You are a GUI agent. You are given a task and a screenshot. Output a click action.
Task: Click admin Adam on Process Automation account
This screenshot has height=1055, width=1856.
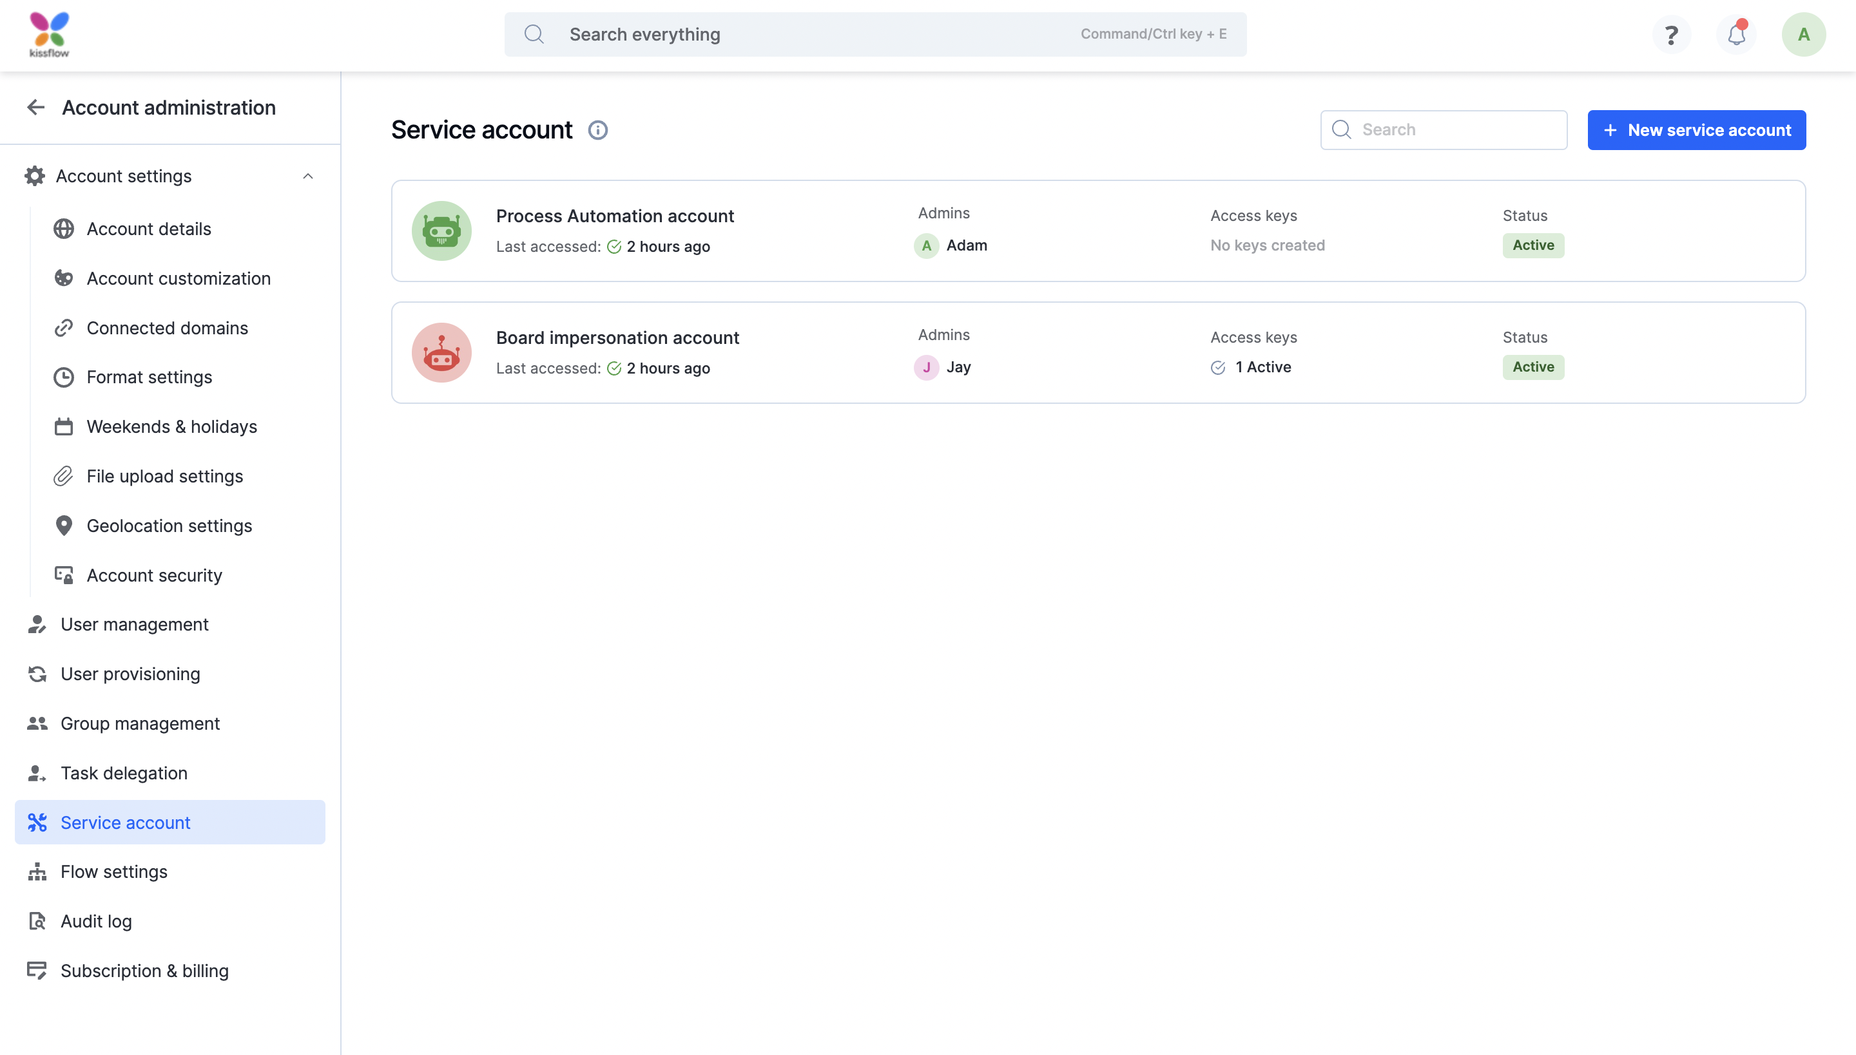point(967,245)
